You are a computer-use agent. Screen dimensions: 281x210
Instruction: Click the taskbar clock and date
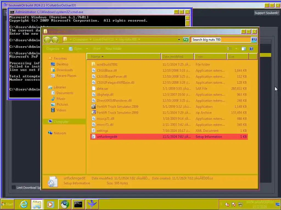click(x=260, y=204)
